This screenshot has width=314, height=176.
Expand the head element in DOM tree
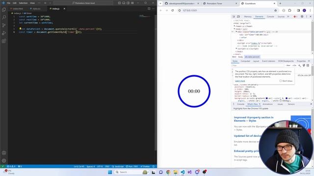click(235, 26)
